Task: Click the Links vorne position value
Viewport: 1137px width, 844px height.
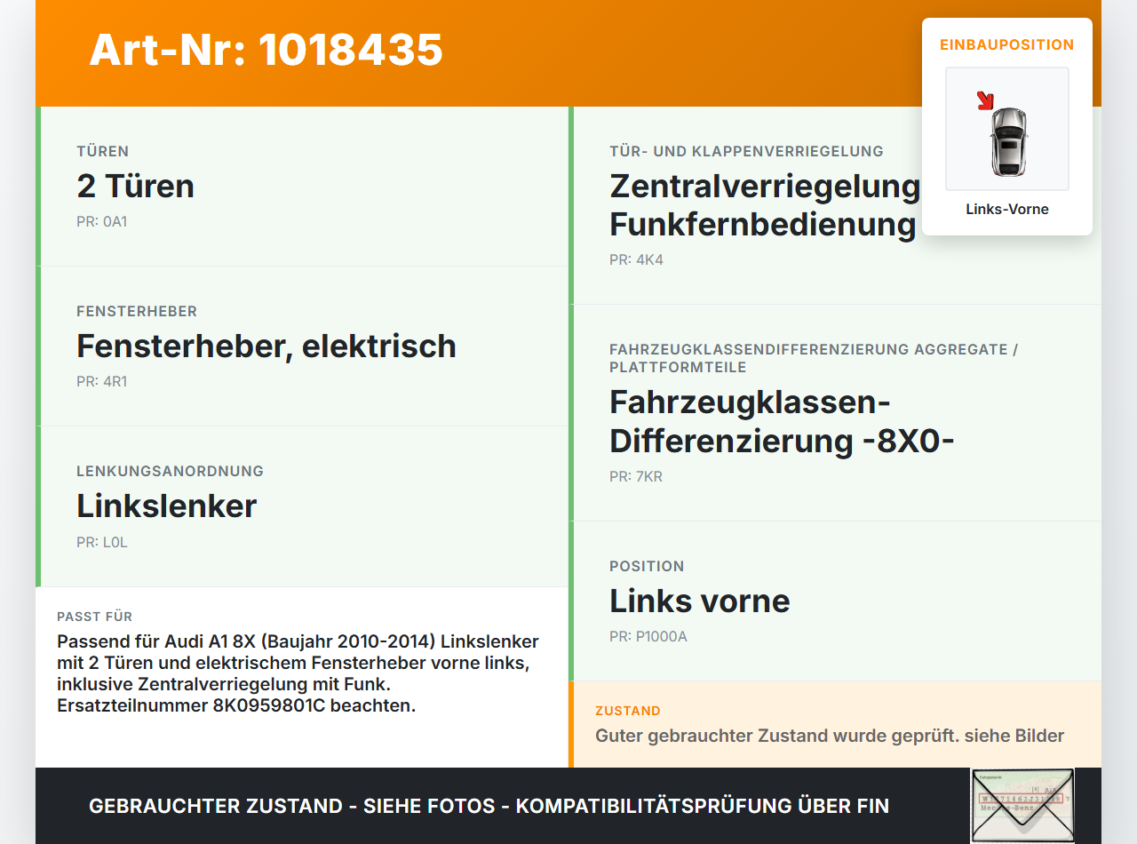Action: [x=699, y=601]
